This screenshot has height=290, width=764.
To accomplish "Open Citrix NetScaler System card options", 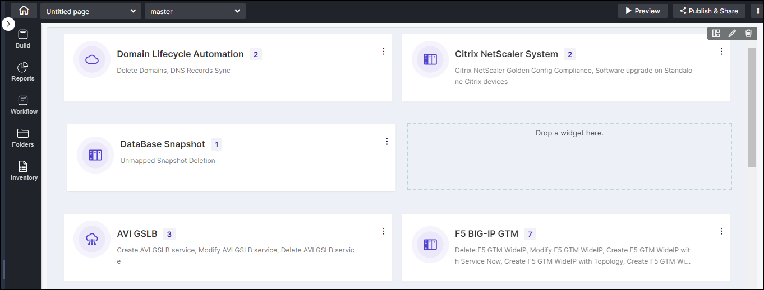I will click(x=722, y=52).
